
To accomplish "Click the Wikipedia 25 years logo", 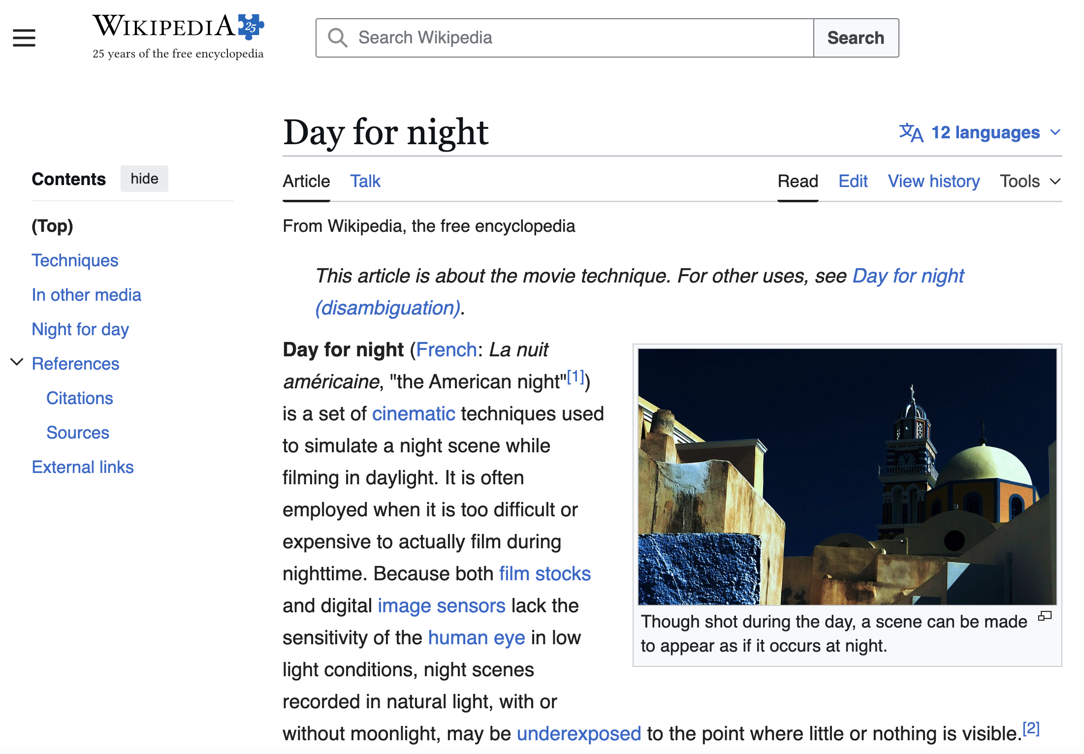I will tap(178, 37).
